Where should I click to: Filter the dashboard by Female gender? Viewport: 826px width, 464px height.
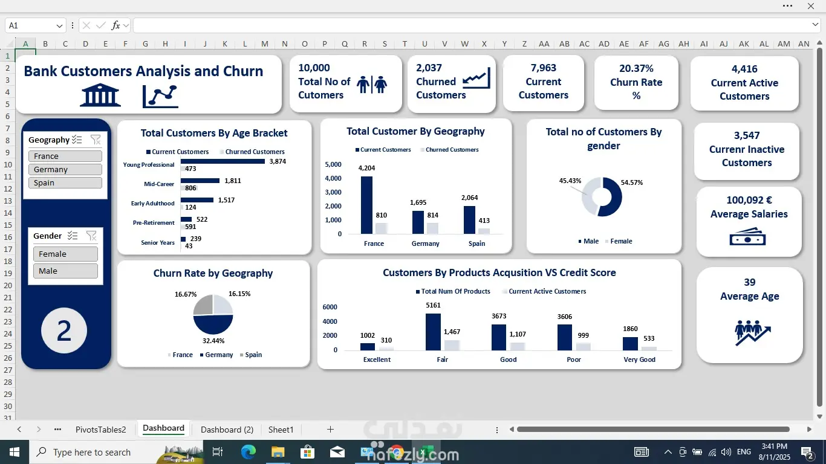click(65, 254)
